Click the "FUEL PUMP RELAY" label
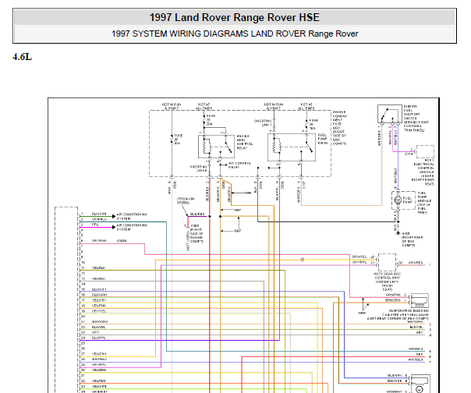Image resolution: width=471 pixels, height=393 pixels. pos(323,139)
